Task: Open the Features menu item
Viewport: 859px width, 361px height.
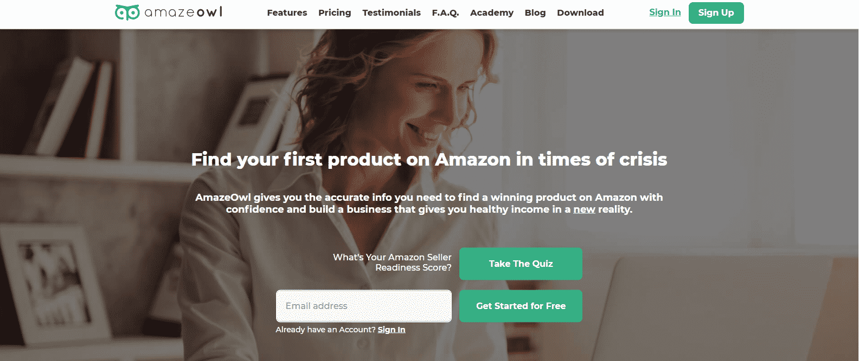Action: [x=287, y=12]
